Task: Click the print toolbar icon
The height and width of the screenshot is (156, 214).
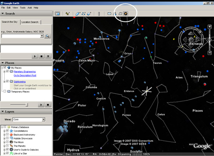Action: pyautogui.click(x=115, y=14)
